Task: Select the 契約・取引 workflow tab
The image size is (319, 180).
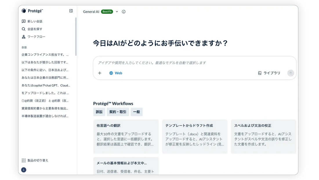Action: coord(118,112)
